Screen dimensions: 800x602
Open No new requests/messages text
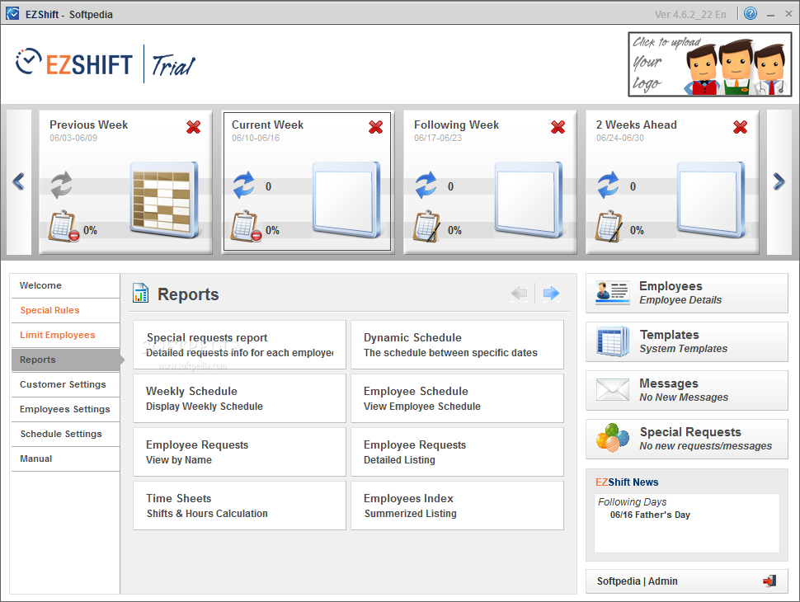pyautogui.click(x=706, y=446)
